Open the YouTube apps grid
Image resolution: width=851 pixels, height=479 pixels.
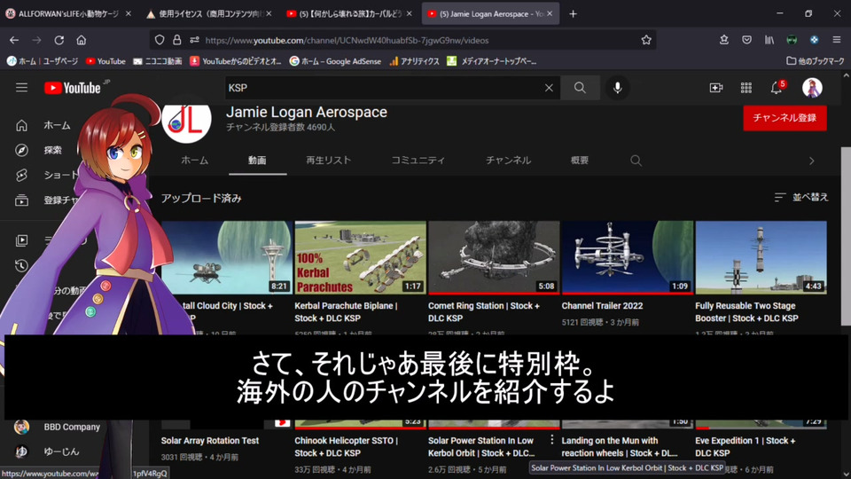(x=746, y=88)
